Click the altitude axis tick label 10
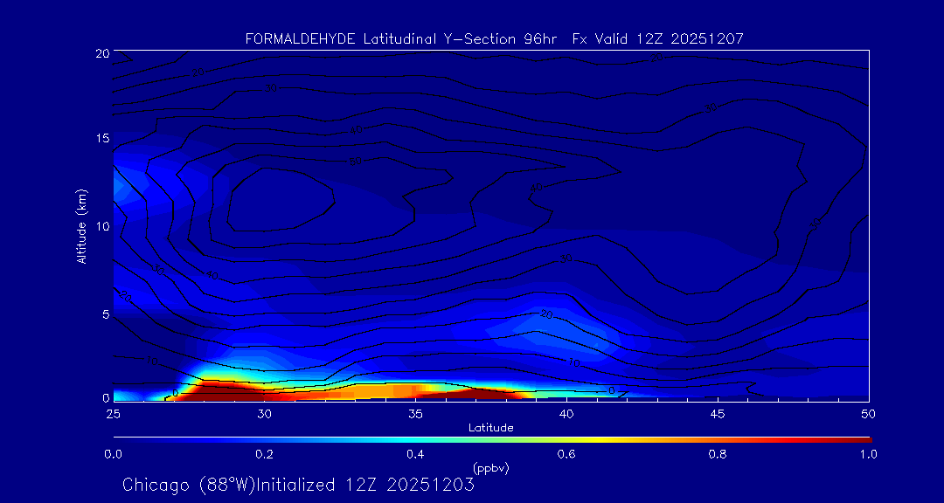944x503 pixels. [101, 226]
